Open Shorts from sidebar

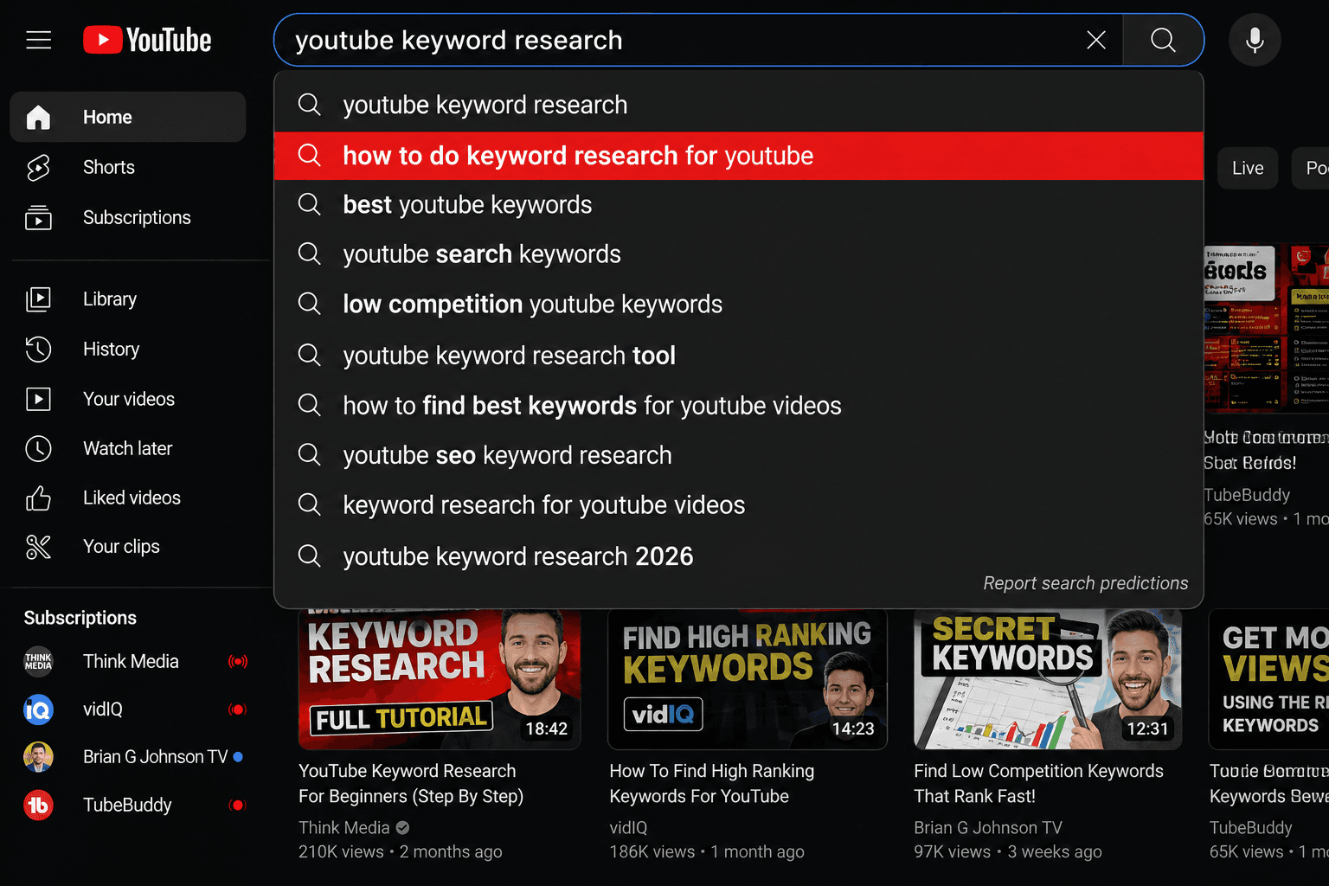[x=128, y=167]
